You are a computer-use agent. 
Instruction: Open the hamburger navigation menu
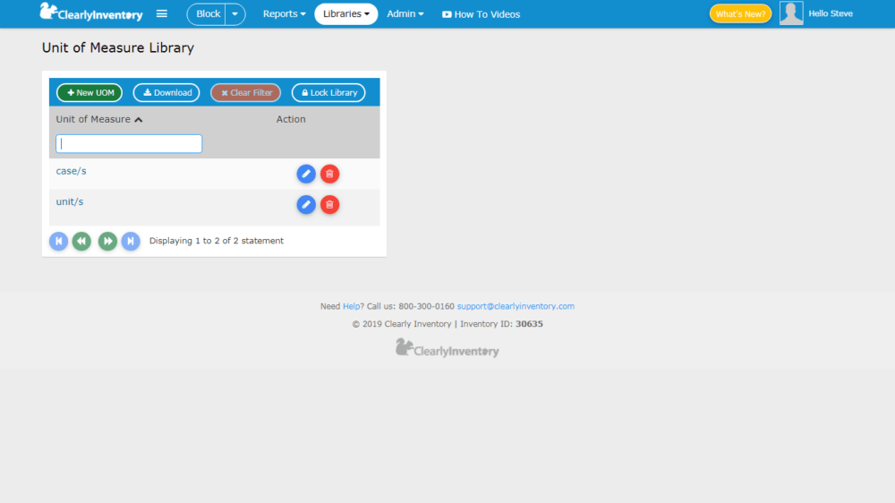tap(161, 13)
